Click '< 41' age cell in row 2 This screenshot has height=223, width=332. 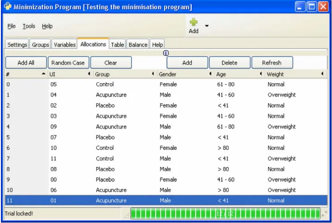[x=223, y=105]
